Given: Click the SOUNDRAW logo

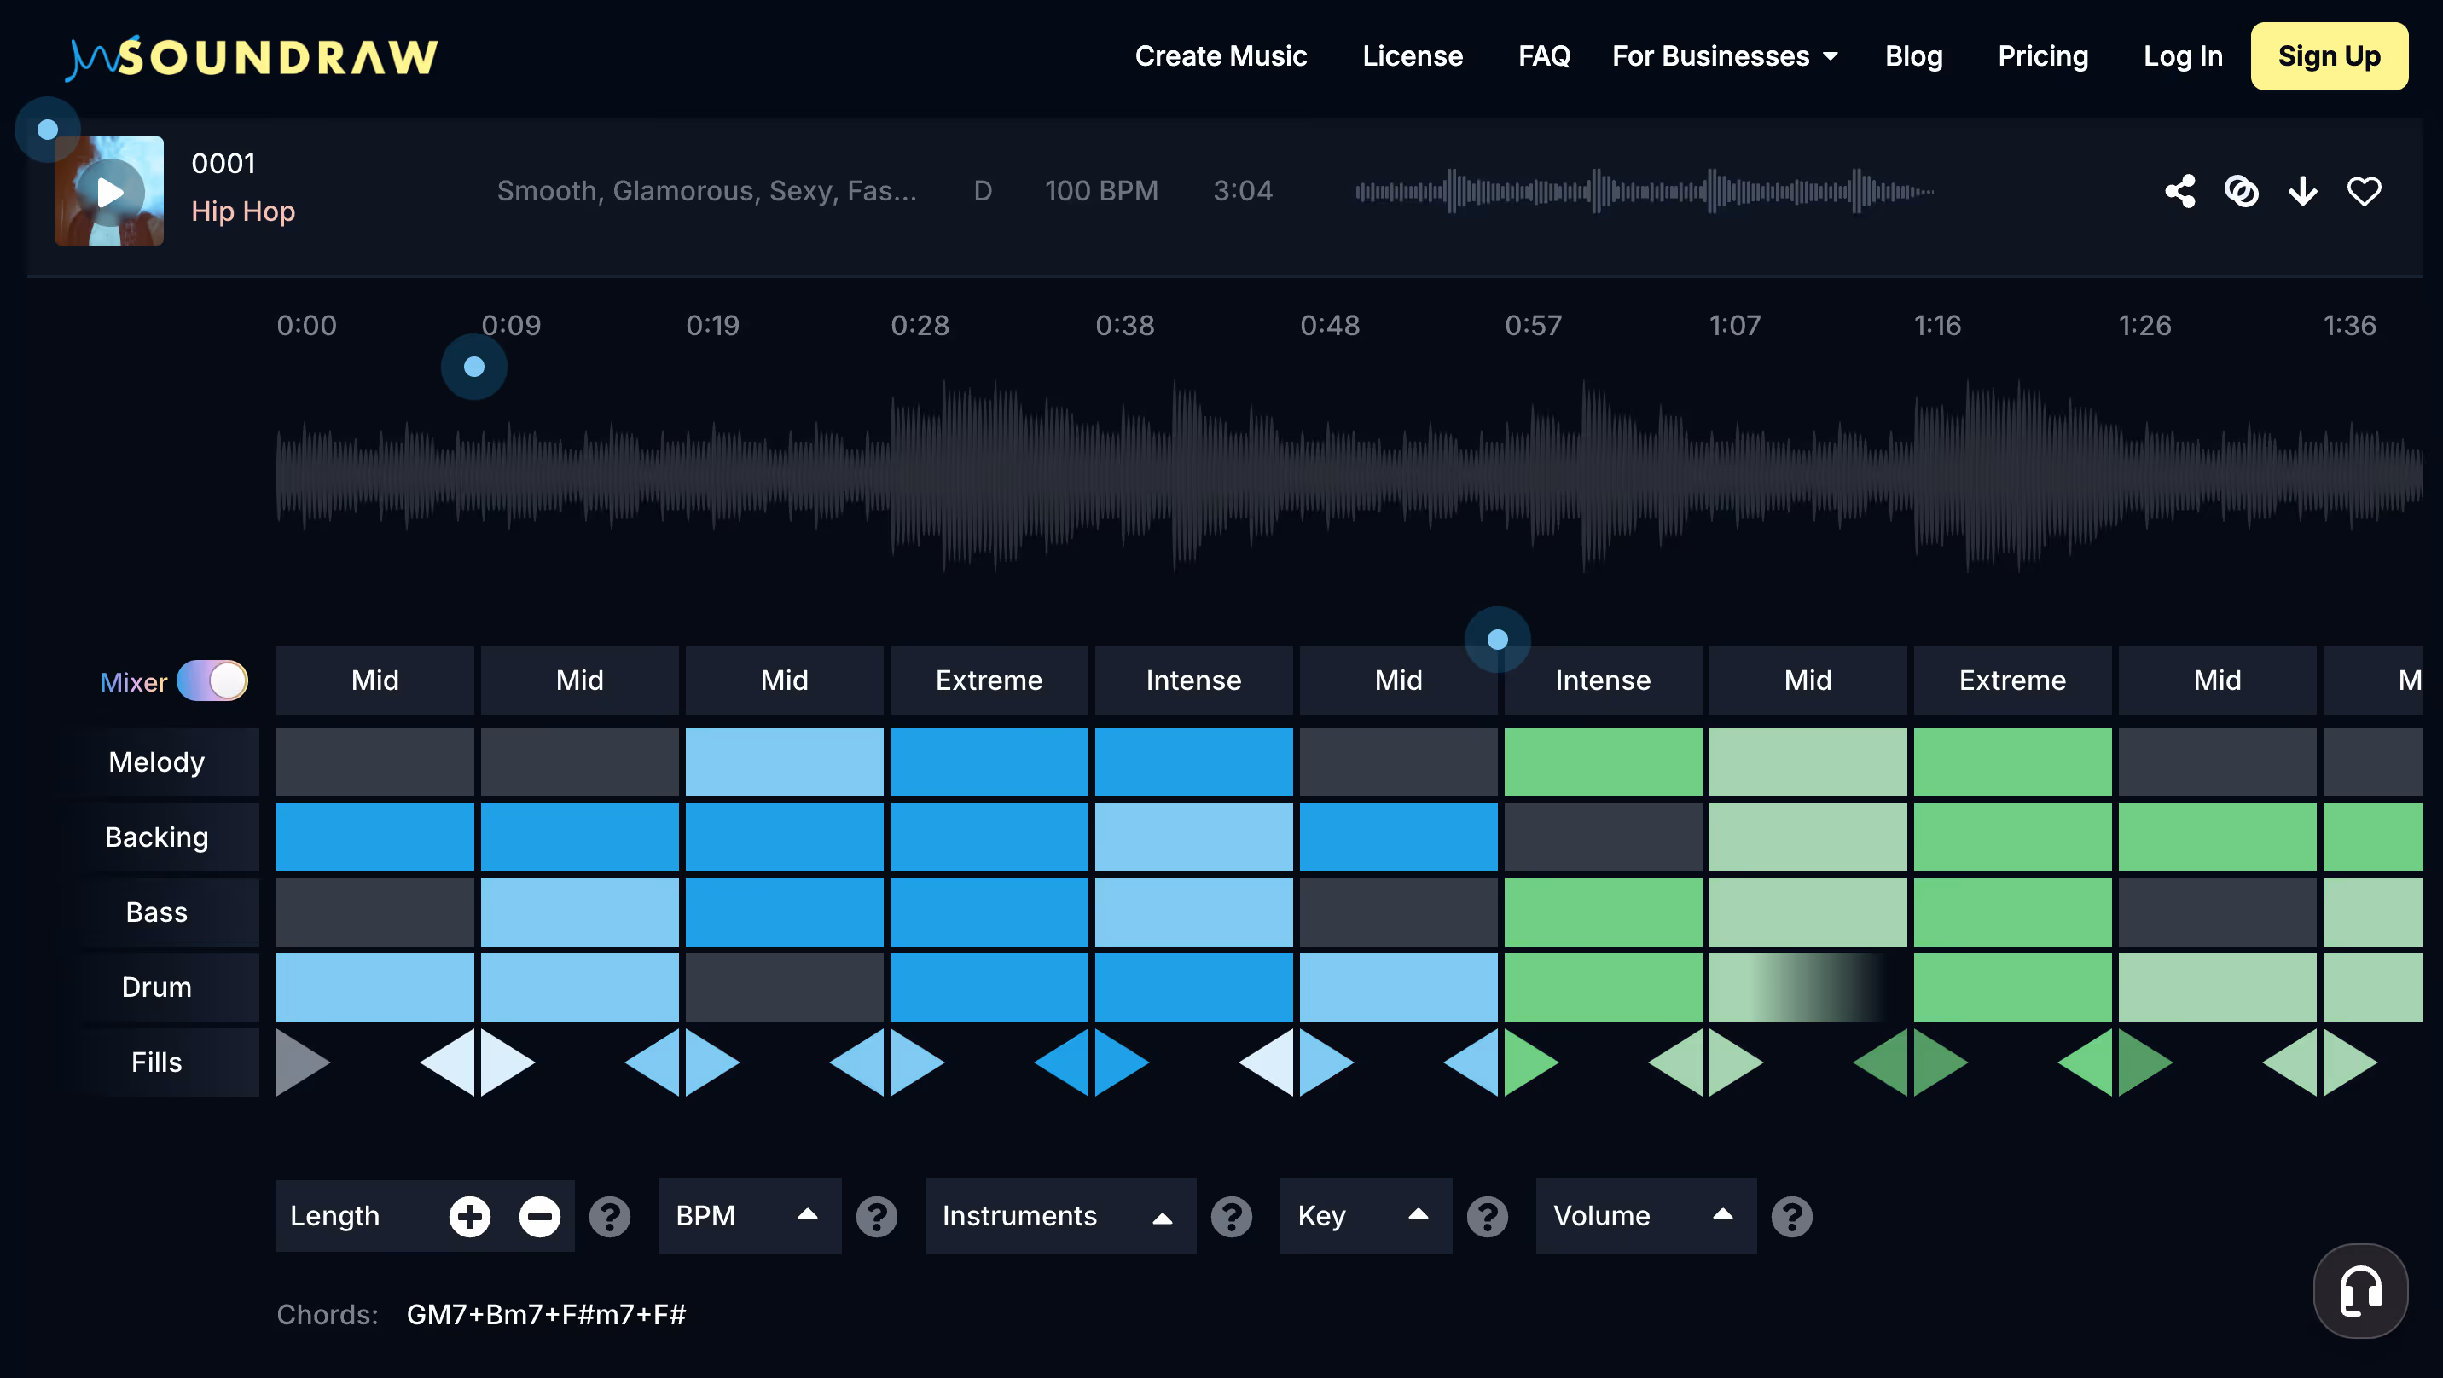Looking at the screenshot, I should (x=252, y=57).
